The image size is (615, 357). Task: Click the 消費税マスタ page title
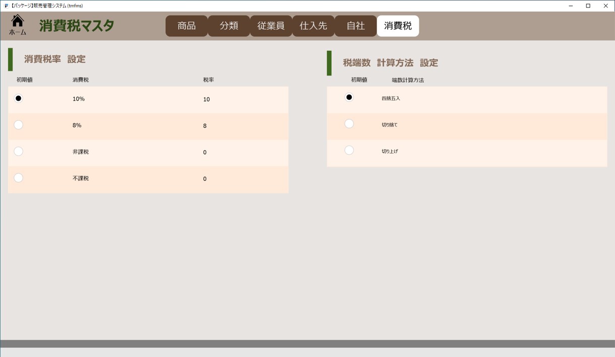(77, 26)
